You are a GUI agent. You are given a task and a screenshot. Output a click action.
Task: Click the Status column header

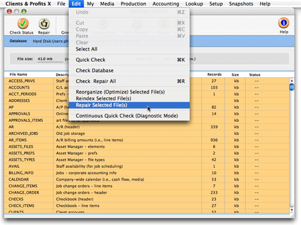pyautogui.click(x=255, y=74)
